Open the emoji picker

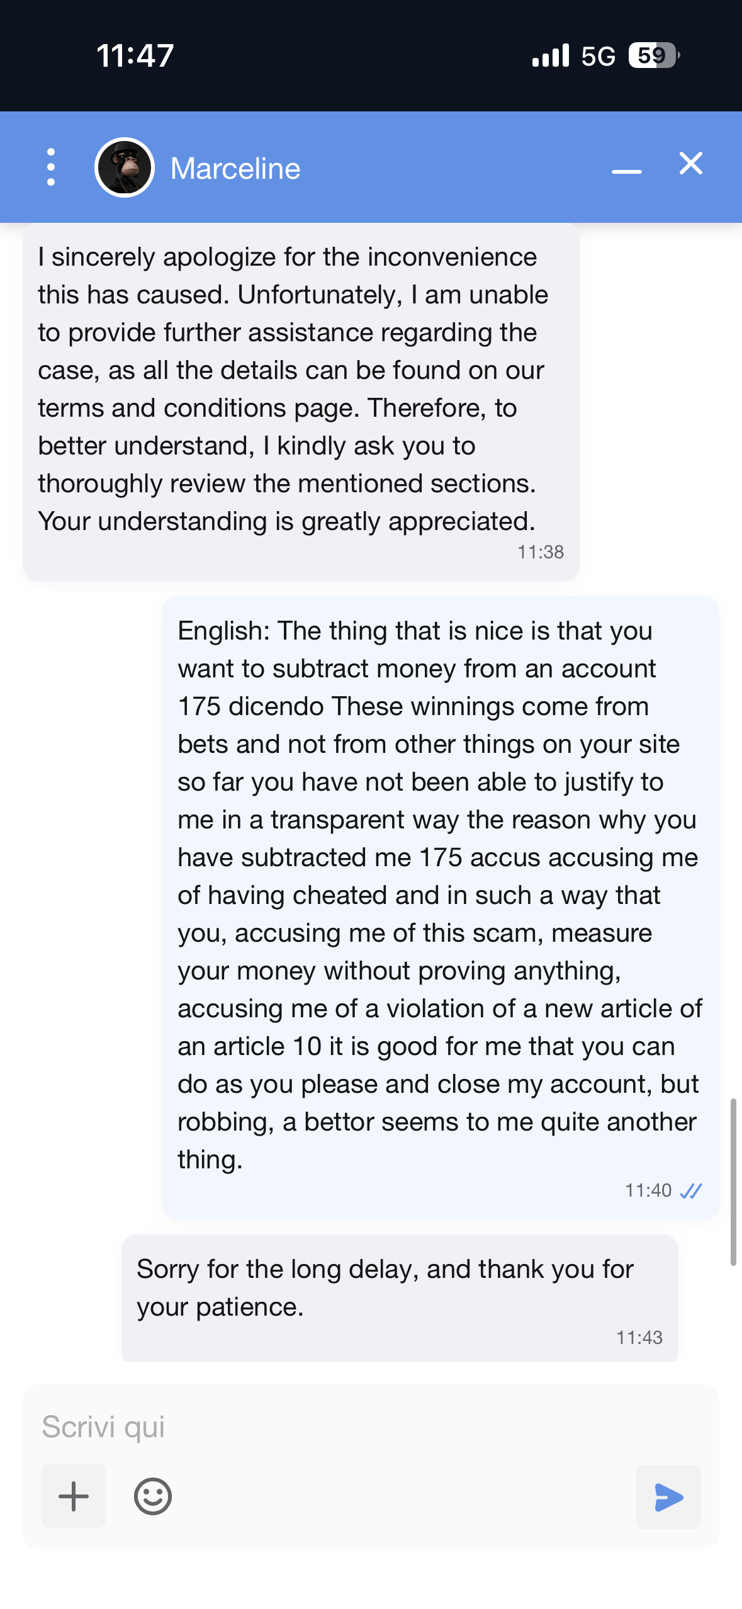click(153, 1496)
